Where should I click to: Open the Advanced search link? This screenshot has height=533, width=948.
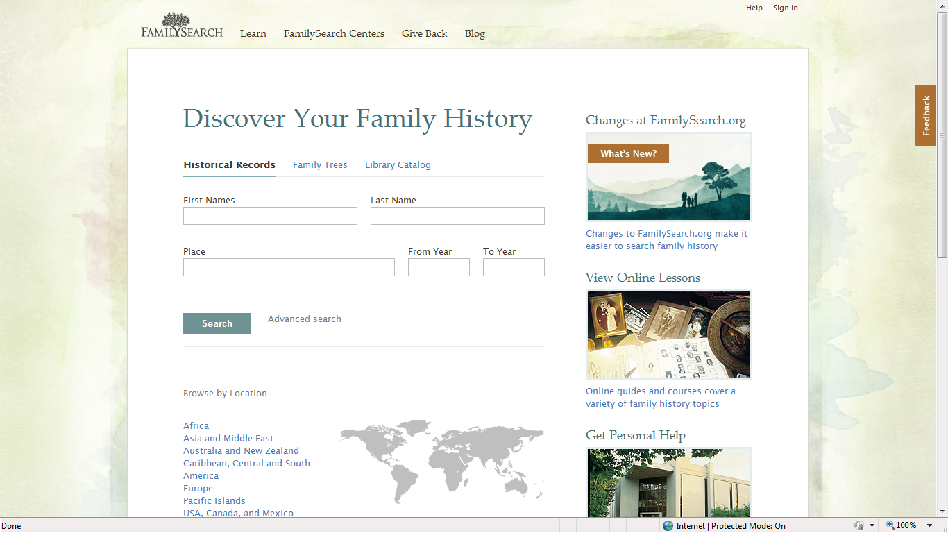[x=305, y=319]
